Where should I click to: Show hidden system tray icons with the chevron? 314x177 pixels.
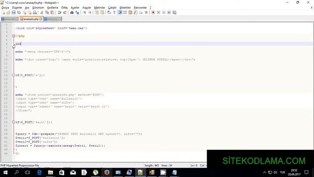[264, 173]
